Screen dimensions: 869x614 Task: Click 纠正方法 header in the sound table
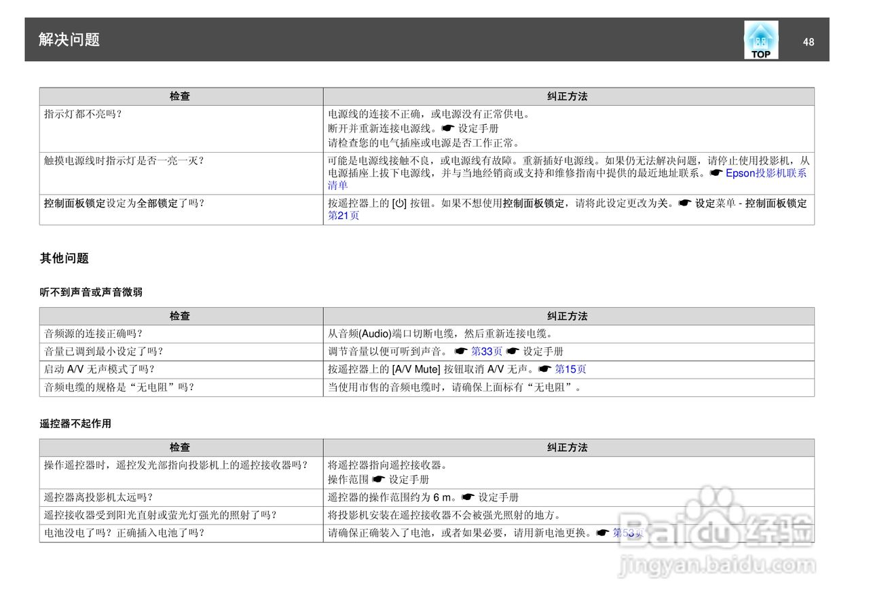click(x=568, y=316)
